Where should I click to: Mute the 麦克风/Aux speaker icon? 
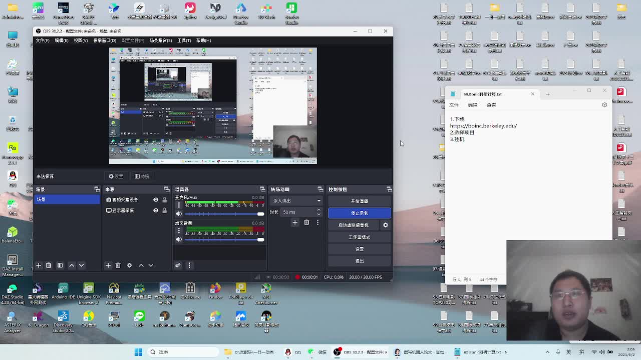coord(179,214)
